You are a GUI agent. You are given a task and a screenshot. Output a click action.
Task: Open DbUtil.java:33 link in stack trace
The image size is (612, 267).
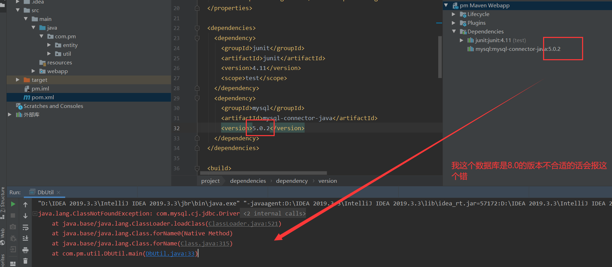[x=170, y=253]
